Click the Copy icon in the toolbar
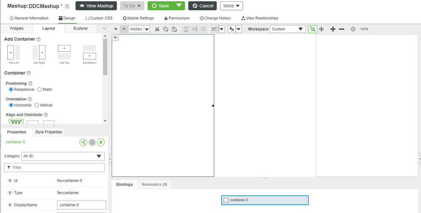This screenshot has height=213, width=421. [166, 29]
